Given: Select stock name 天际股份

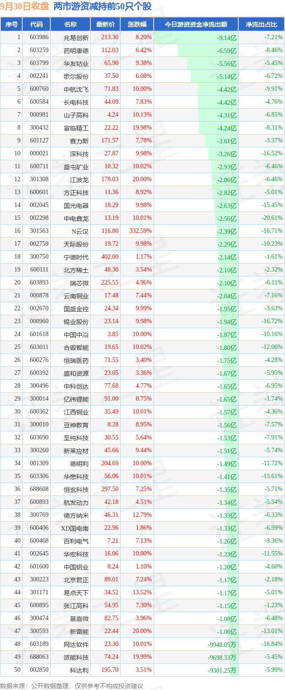Looking at the screenshot, I should pos(76,244).
